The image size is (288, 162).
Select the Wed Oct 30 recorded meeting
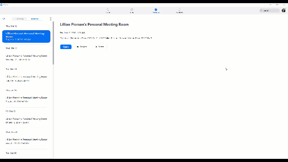(x=26, y=141)
